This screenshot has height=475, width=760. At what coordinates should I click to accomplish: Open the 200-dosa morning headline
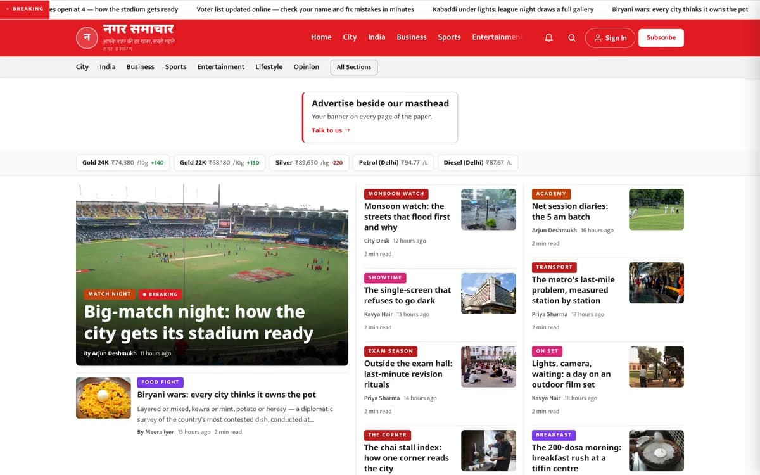pyautogui.click(x=576, y=458)
